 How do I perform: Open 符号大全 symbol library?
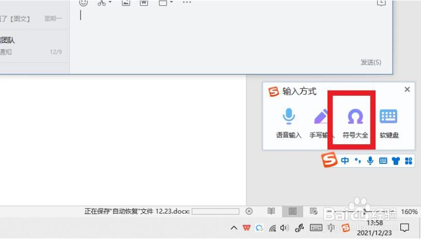pyautogui.click(x=355, y=124)
